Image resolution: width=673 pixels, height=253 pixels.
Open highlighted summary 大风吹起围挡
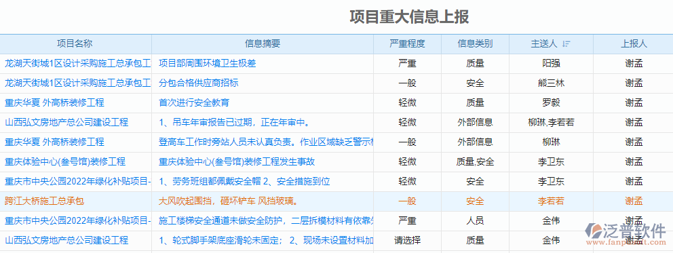tap(229, 201)
